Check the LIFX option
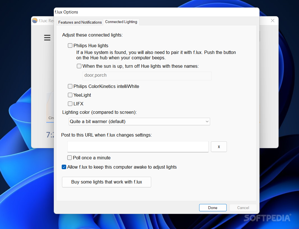 [x=70, y=104]
